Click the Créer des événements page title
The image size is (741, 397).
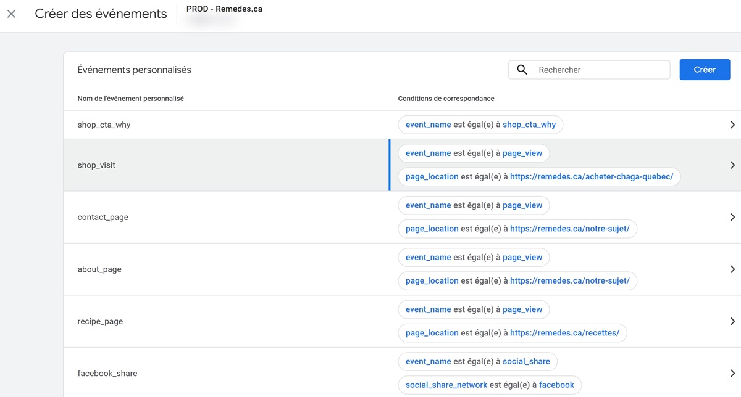click(101, 14)
